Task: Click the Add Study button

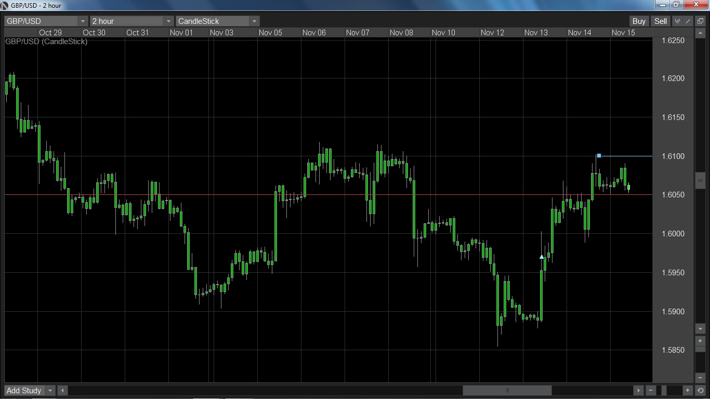Action: pyautogui.click(x=24, y=390)
